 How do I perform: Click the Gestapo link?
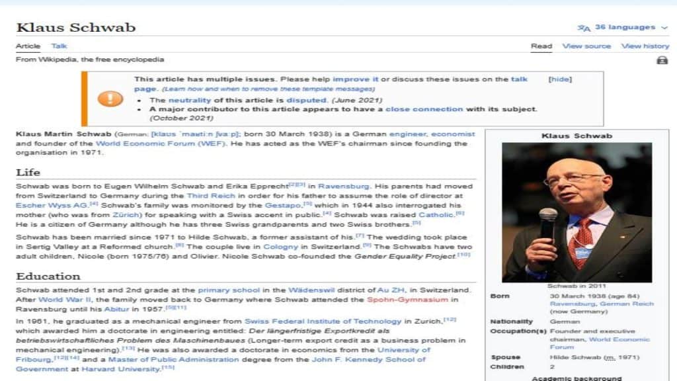coord(283,205)
